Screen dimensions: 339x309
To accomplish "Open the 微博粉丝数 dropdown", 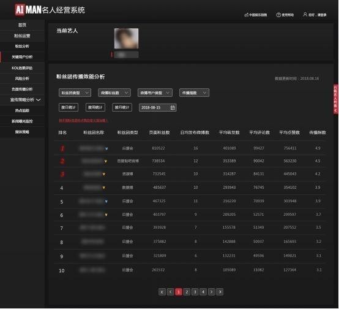I will 114,93.
